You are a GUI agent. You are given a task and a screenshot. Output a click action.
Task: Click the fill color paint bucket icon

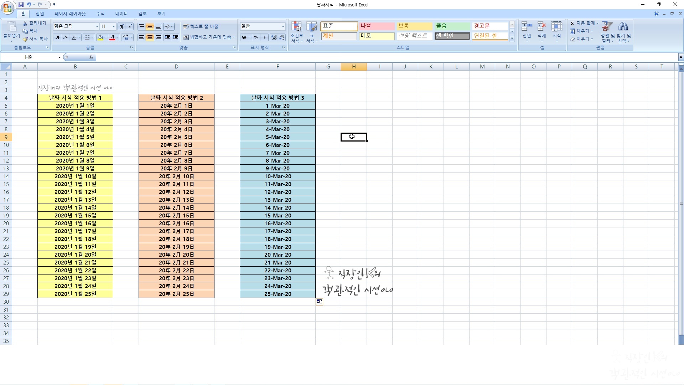tap(101, 37)
